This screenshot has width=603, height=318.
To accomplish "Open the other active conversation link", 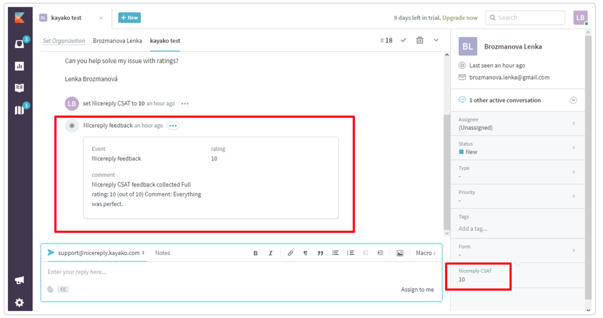I will pos(505,100).
